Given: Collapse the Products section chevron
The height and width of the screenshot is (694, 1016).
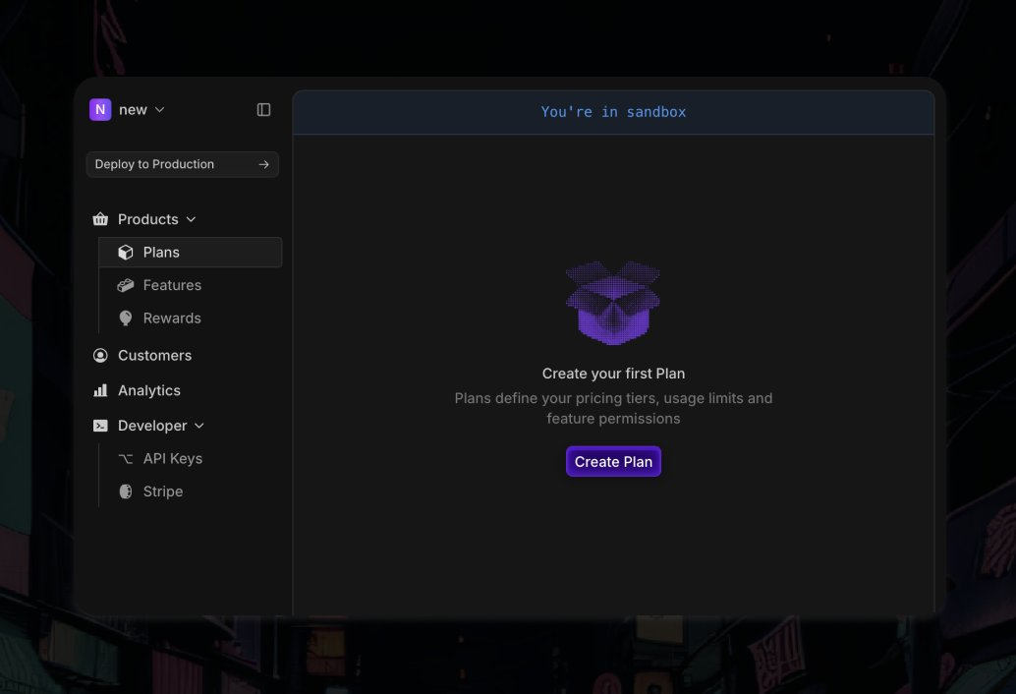Looking at the screenshot, I should 193,219.
